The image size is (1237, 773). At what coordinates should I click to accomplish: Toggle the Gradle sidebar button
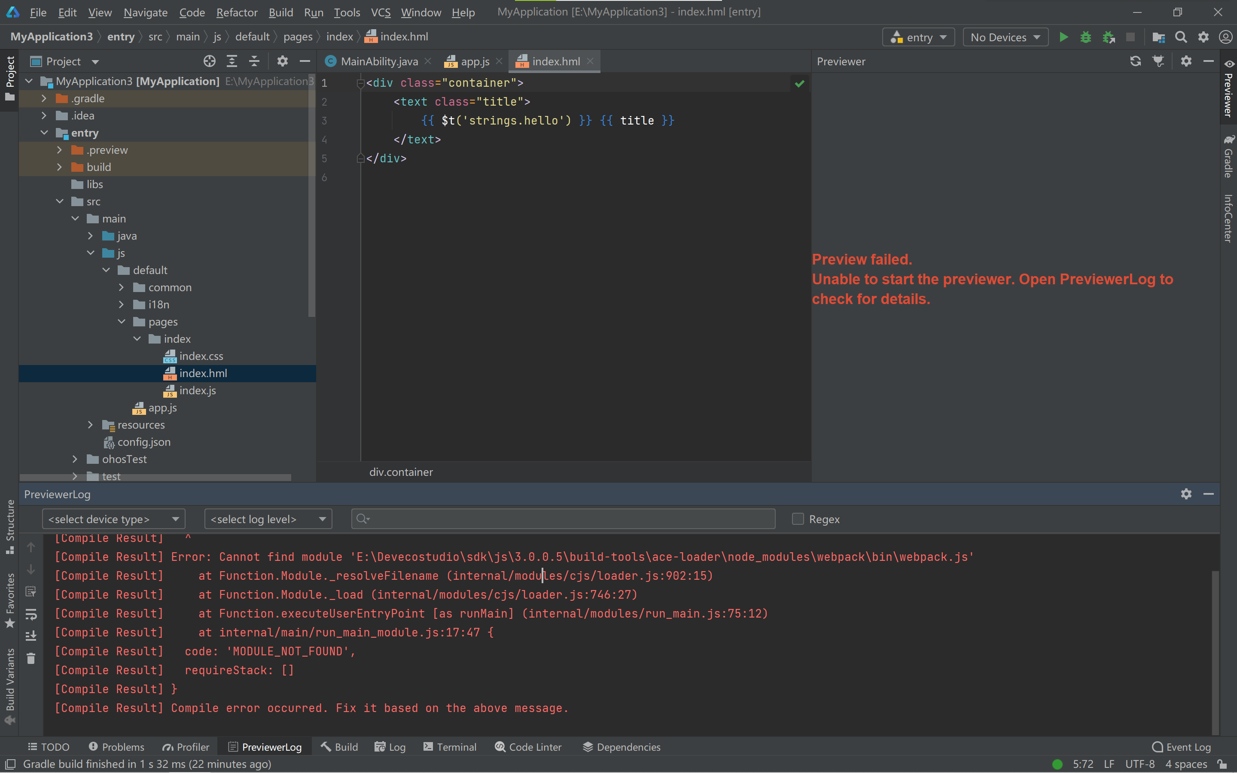(x=1228, y=156)
